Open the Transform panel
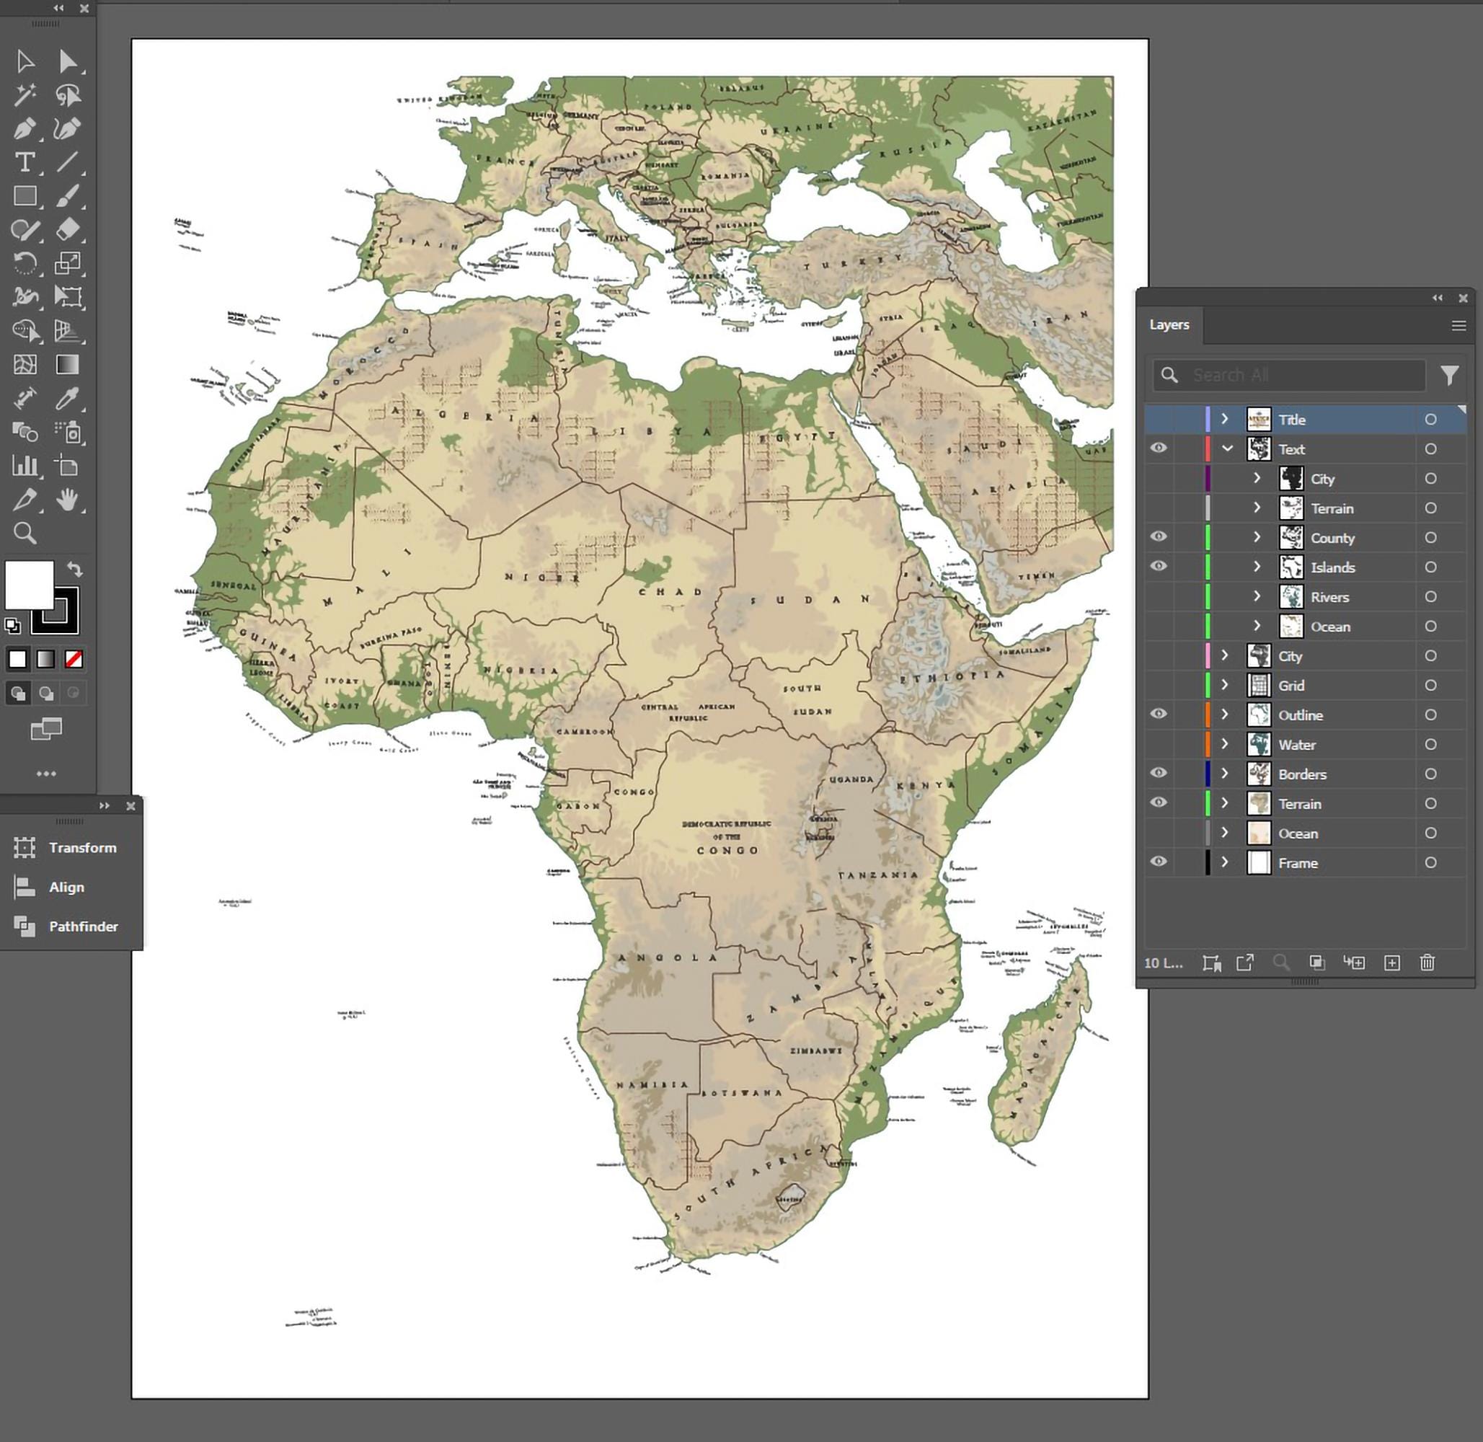This screenshot has width=1483, height=1442. point(65,847)
